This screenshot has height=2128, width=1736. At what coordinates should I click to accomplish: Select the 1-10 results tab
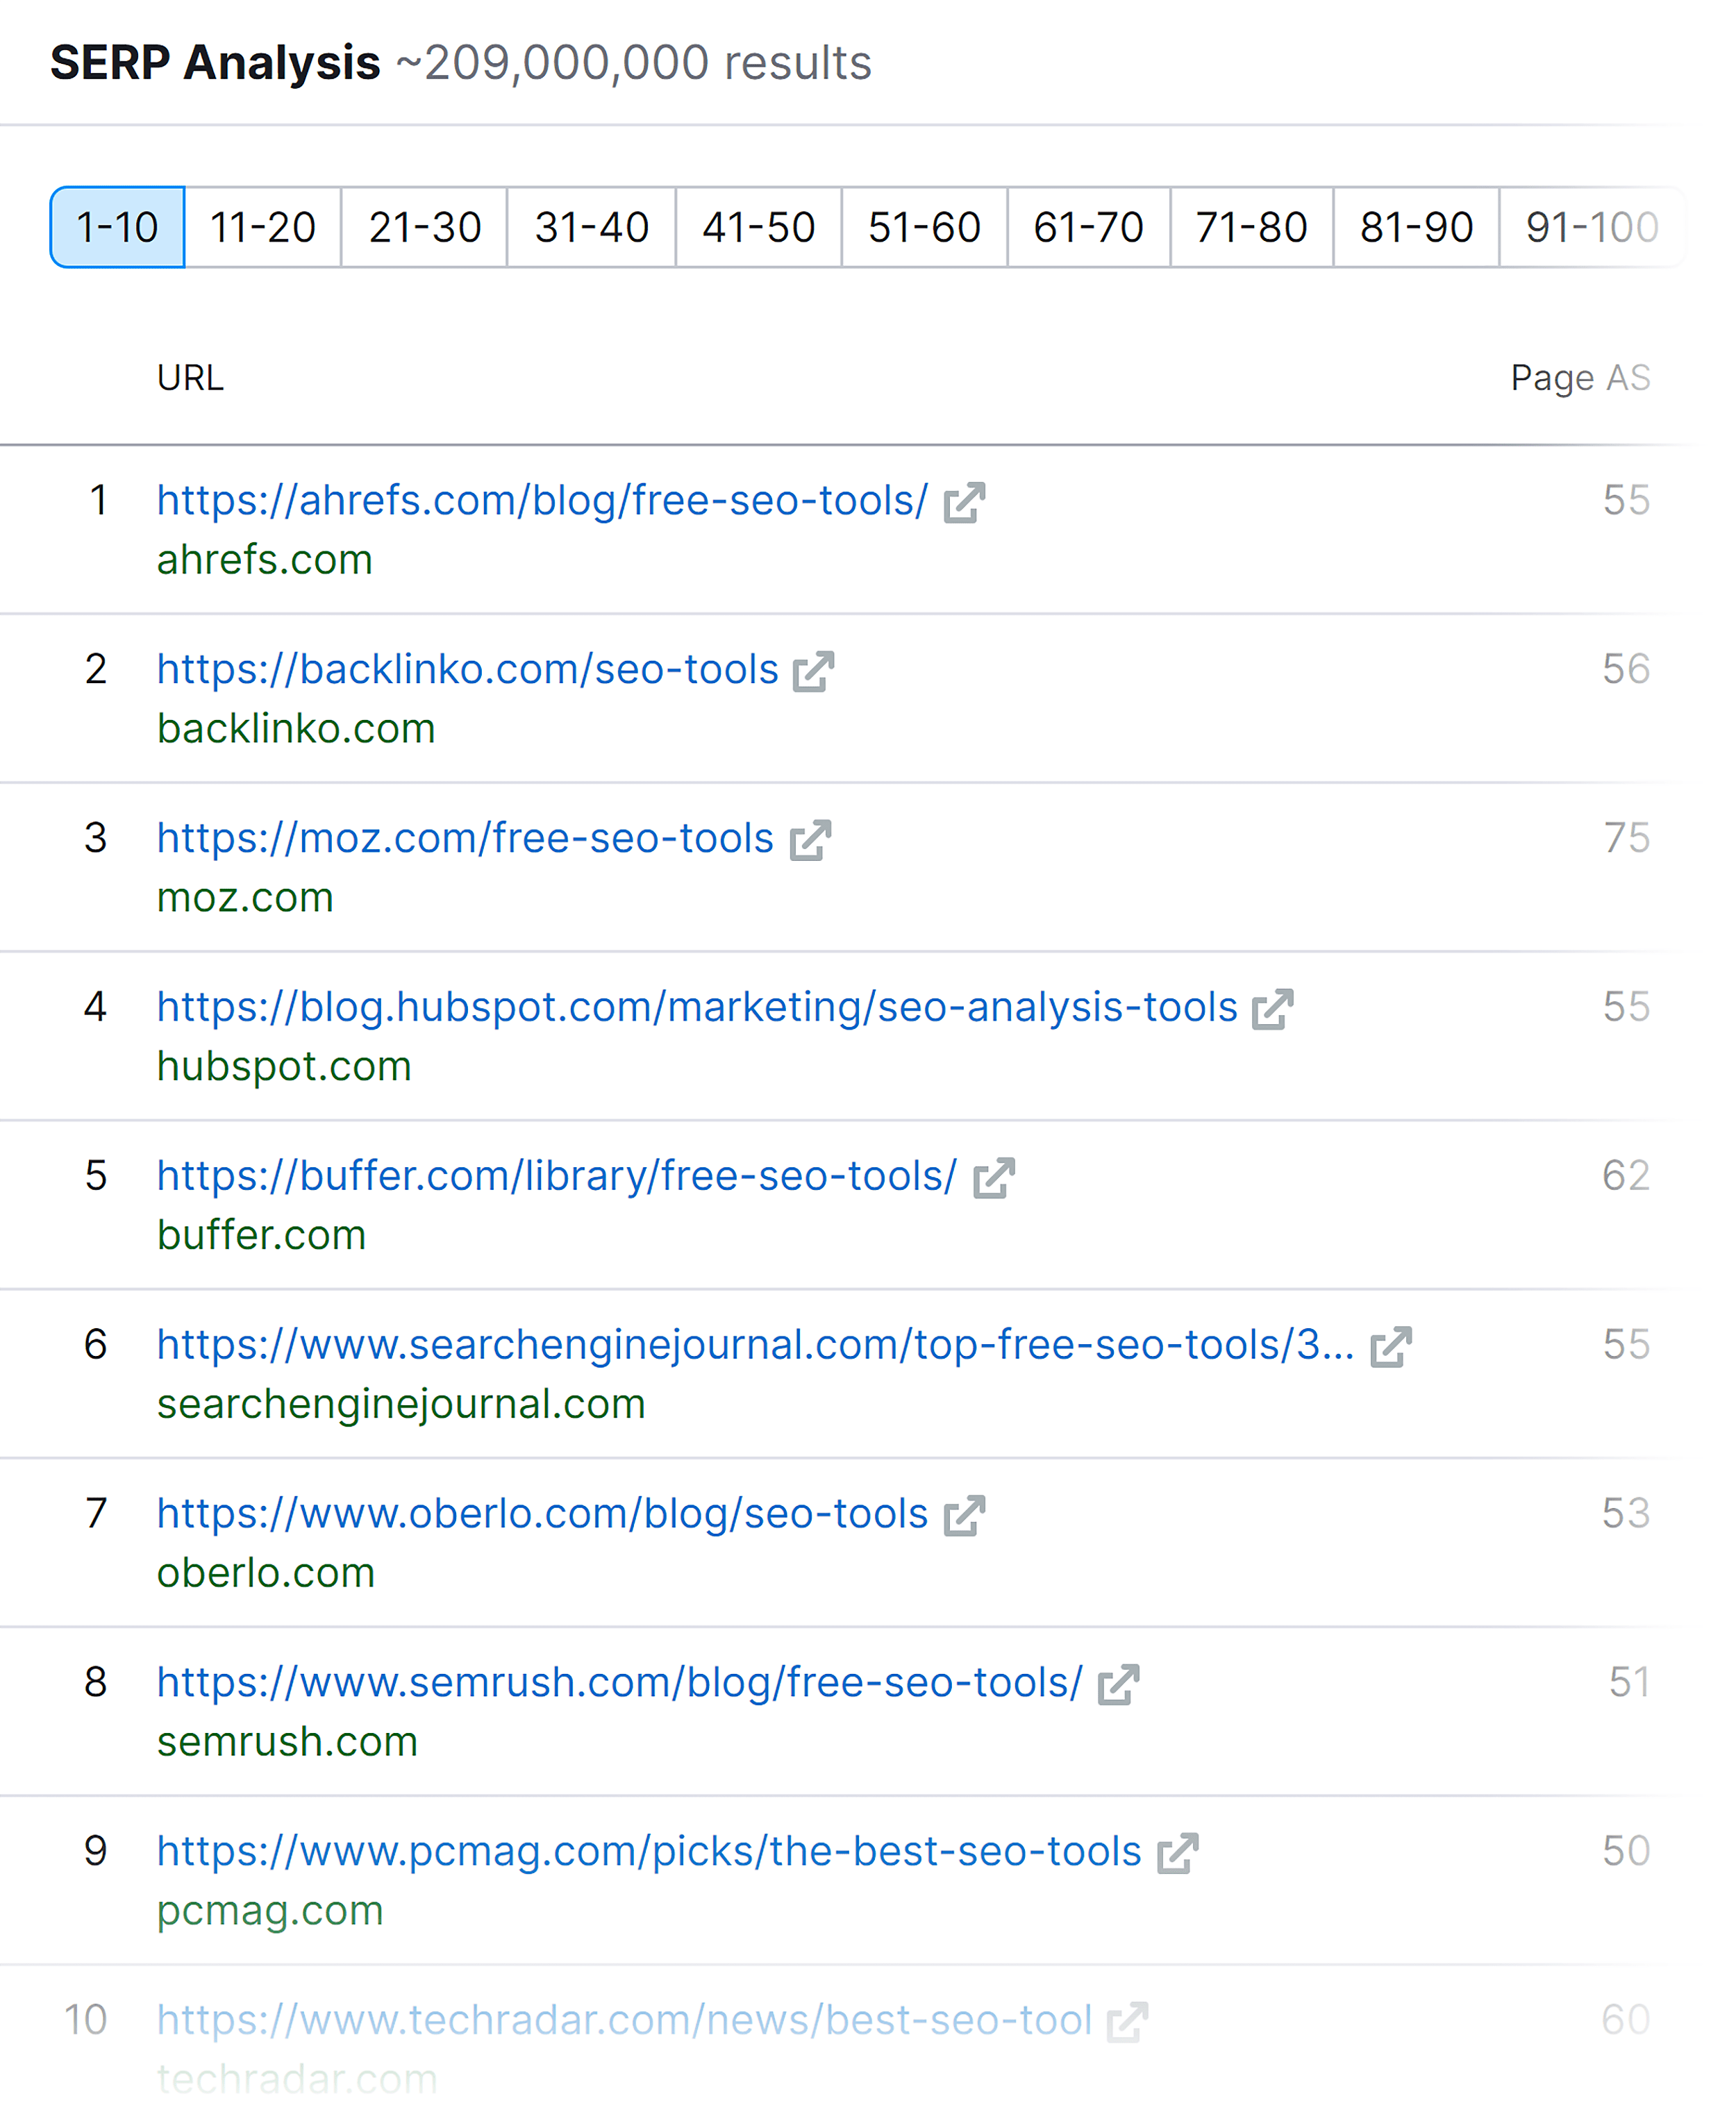[x=117, y=227]
